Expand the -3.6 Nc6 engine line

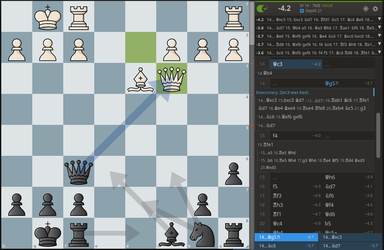point(380,52)
